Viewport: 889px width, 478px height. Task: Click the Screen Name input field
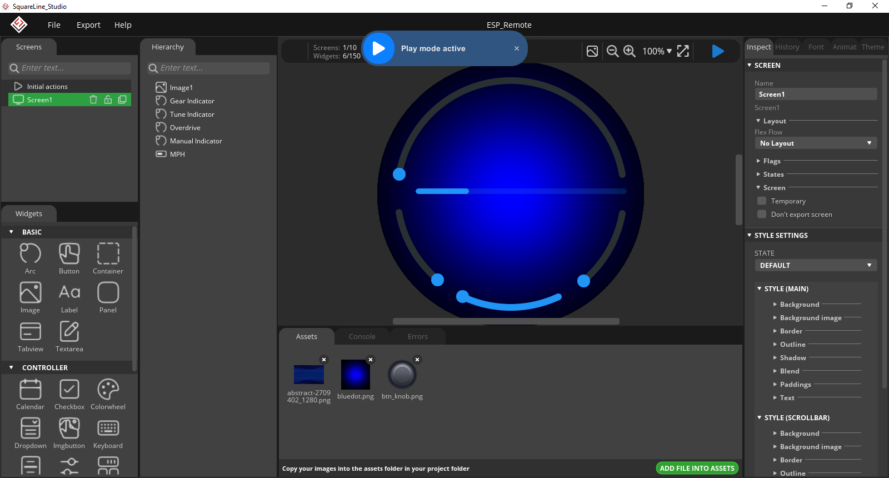816,94
